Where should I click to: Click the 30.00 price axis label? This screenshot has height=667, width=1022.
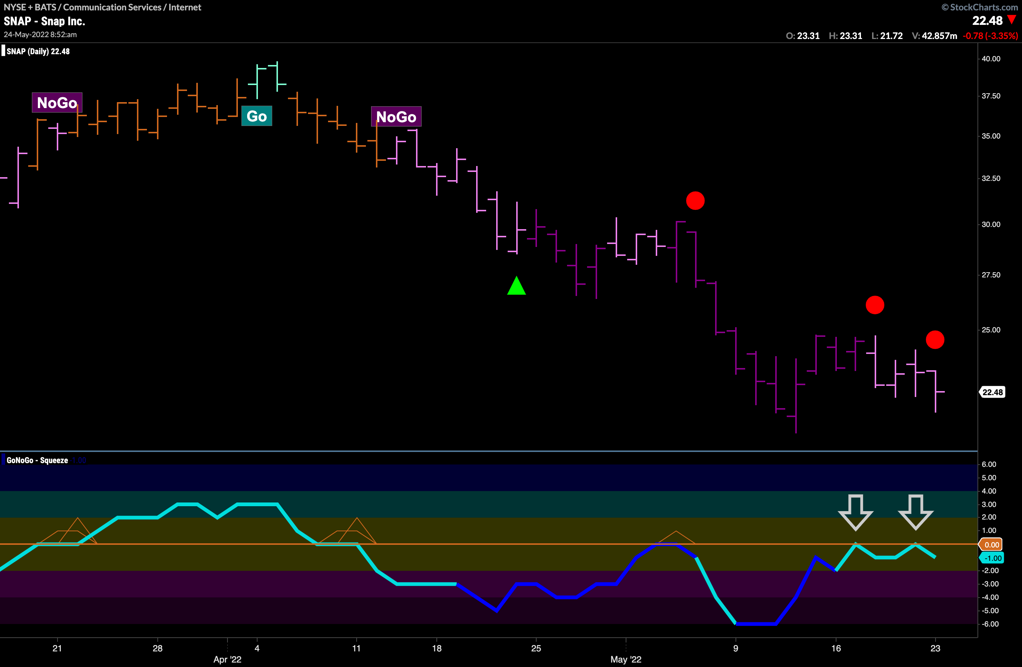991,224
